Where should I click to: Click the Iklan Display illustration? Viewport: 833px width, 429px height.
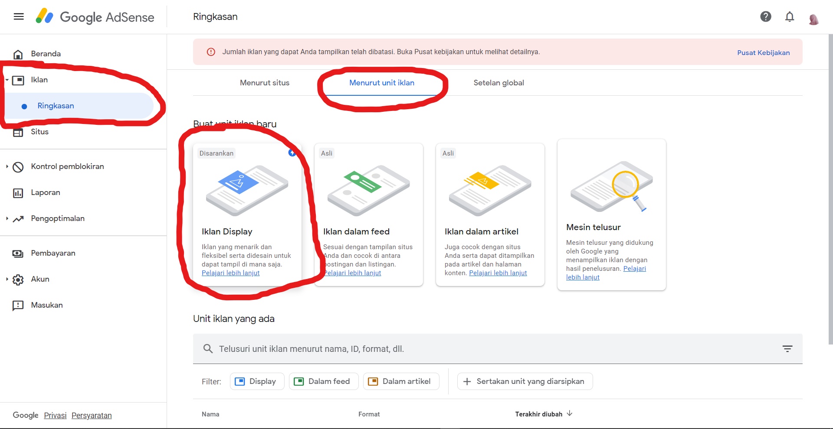pos(247,190)
